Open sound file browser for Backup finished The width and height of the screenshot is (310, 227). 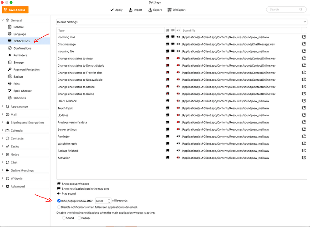304,150
